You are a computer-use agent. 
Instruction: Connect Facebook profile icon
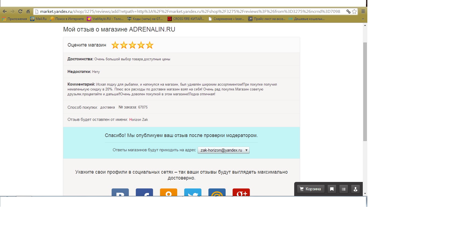point(144,192)
